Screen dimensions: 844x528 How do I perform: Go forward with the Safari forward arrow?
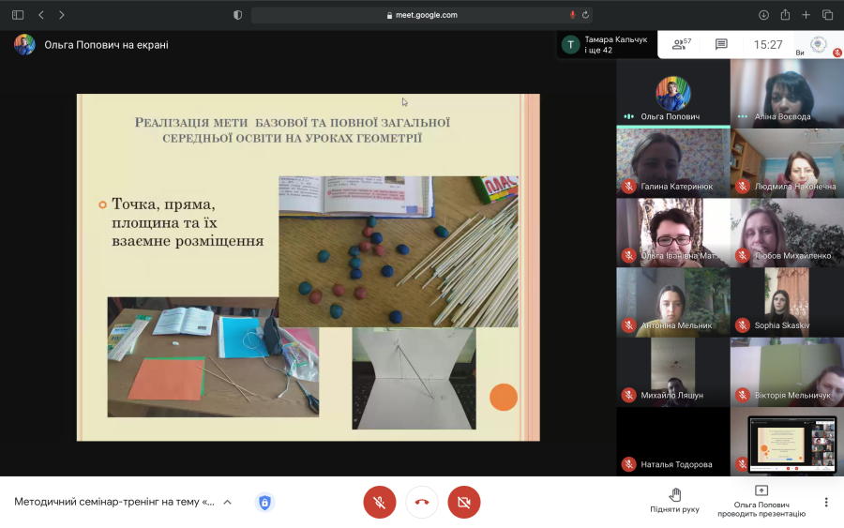61,15
